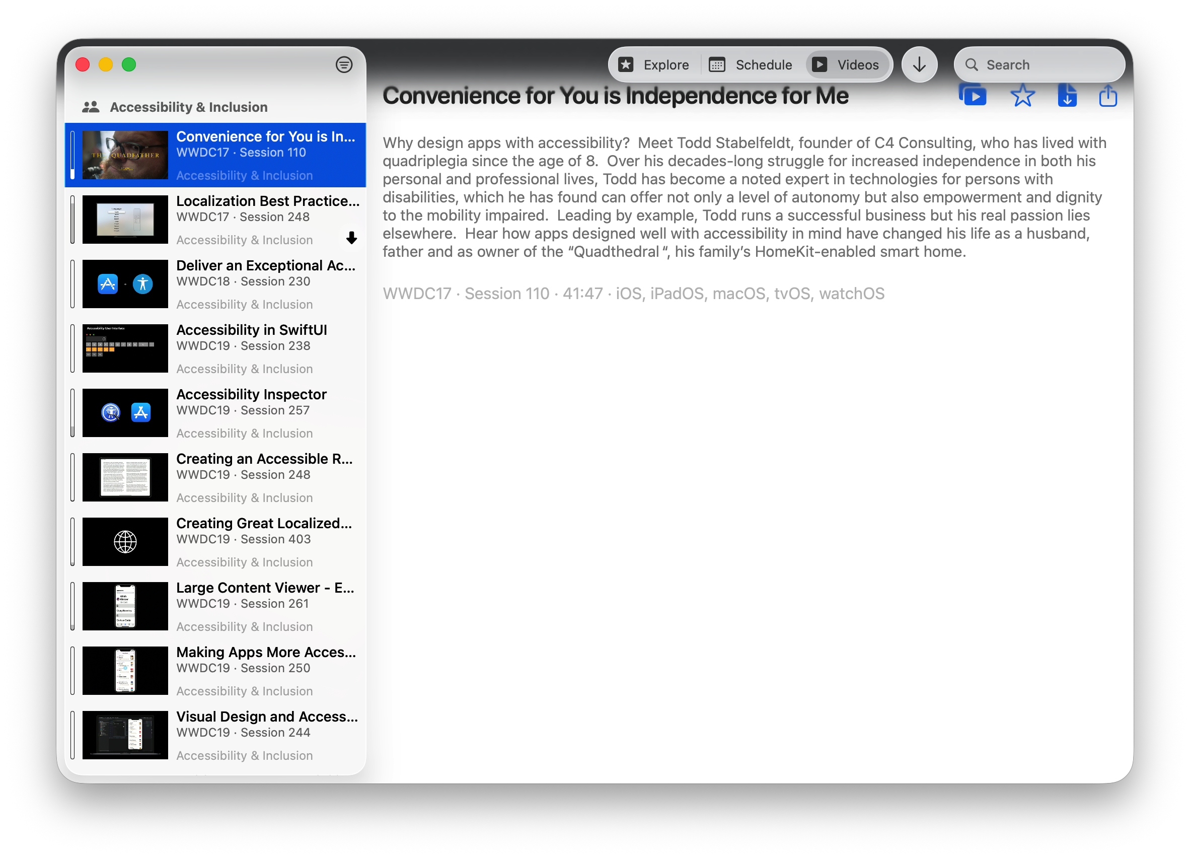Open Deliver an Exceptional Ac... session
This screenshot has height=858, width=1190.
tap(215, 284)
